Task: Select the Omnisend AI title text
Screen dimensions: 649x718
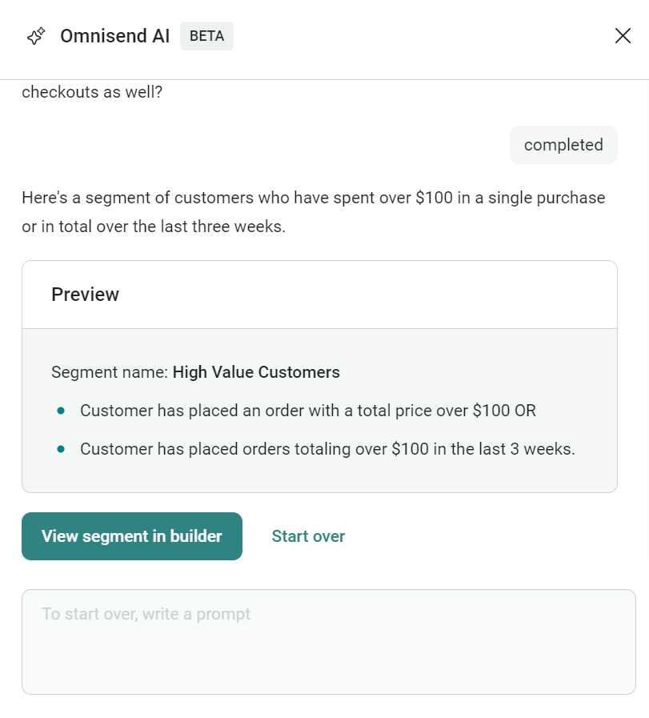Action: coord(114,36)
